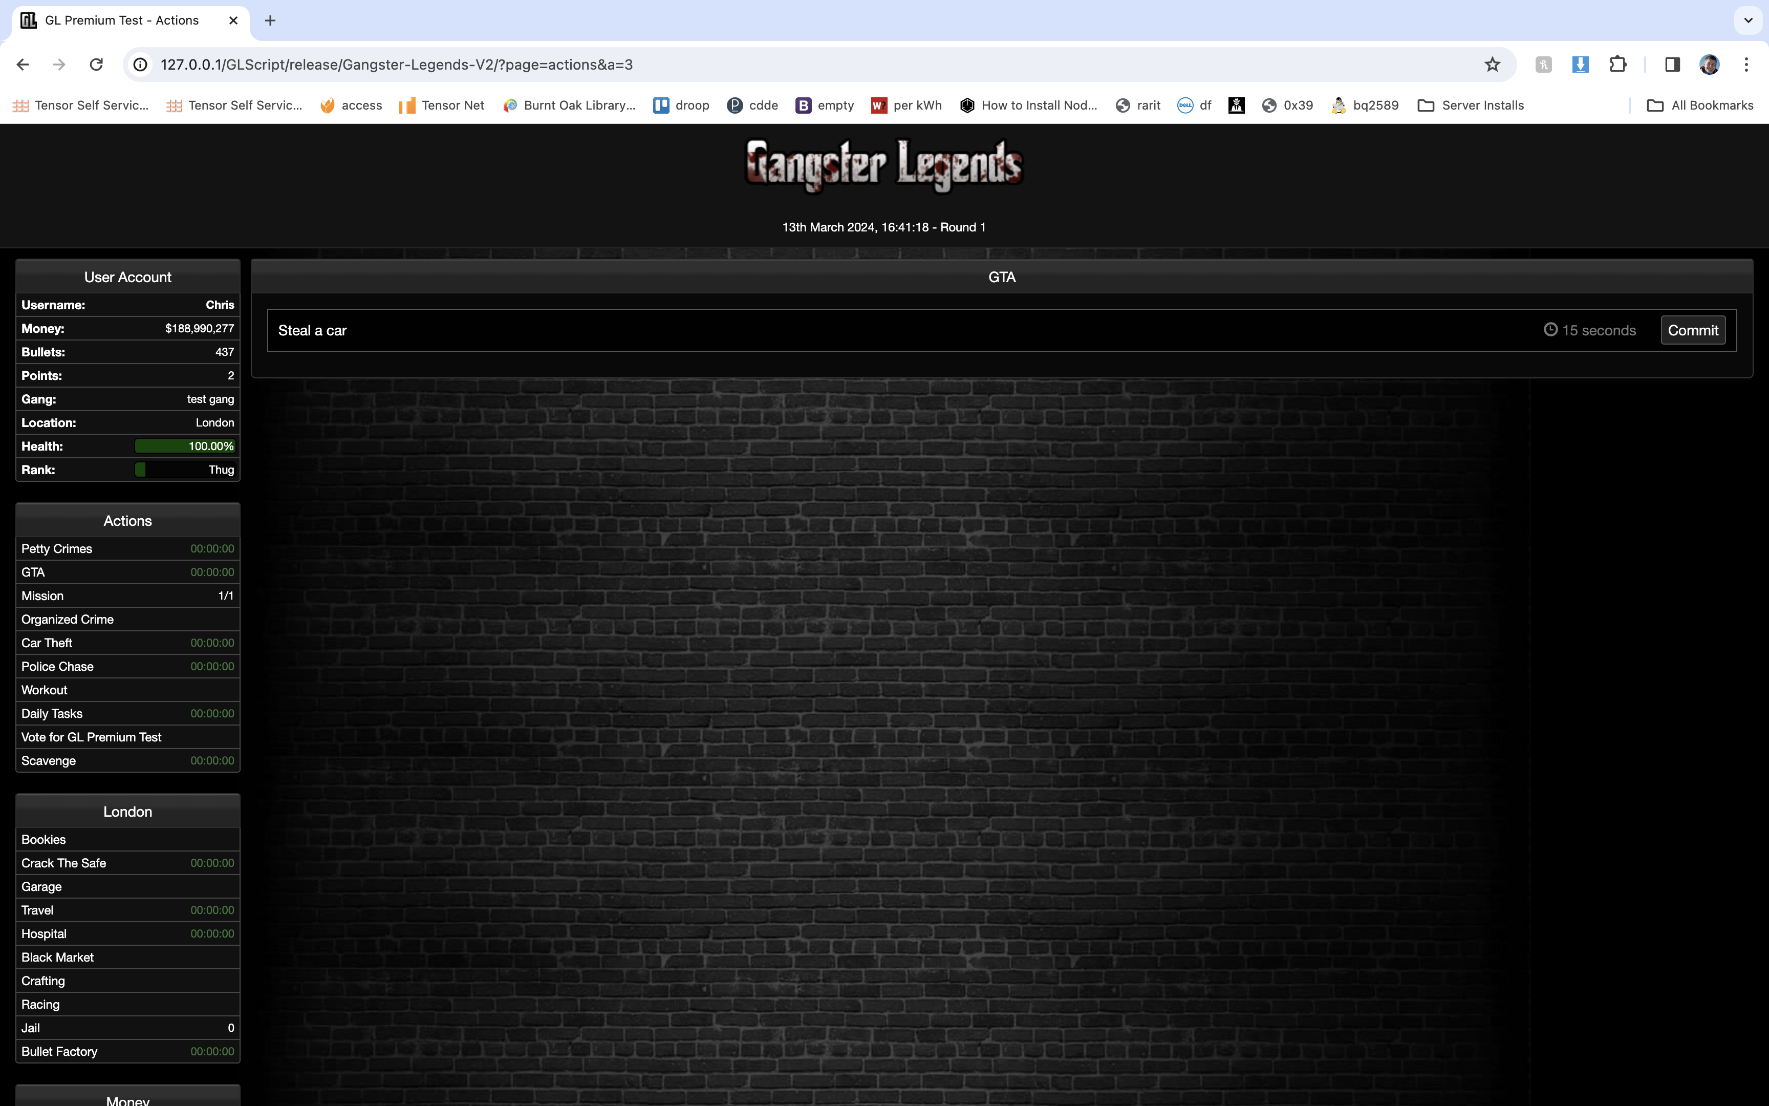Viewport: 1769px width, 1106px height.
Task: Expand the tab search dropdown arrow
Action: click(x=1748, y=20)
